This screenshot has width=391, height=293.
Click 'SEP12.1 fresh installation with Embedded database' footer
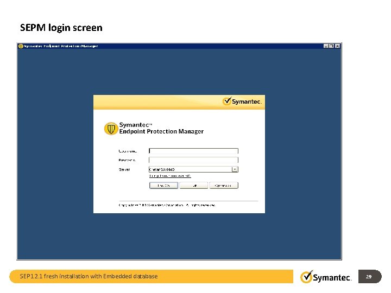click(89, 276)
